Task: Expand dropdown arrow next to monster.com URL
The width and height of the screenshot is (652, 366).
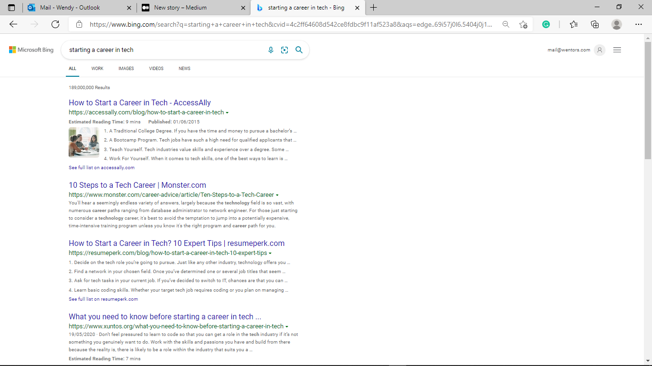Action: tap(277, 195)
